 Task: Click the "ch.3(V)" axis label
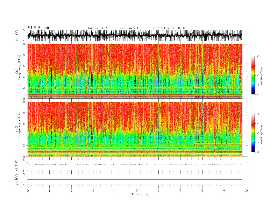click(x=17, y=165)
